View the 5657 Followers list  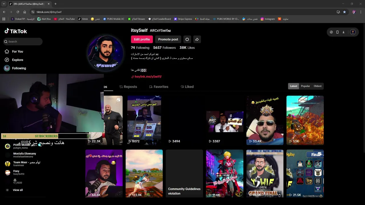pos(164,48)
